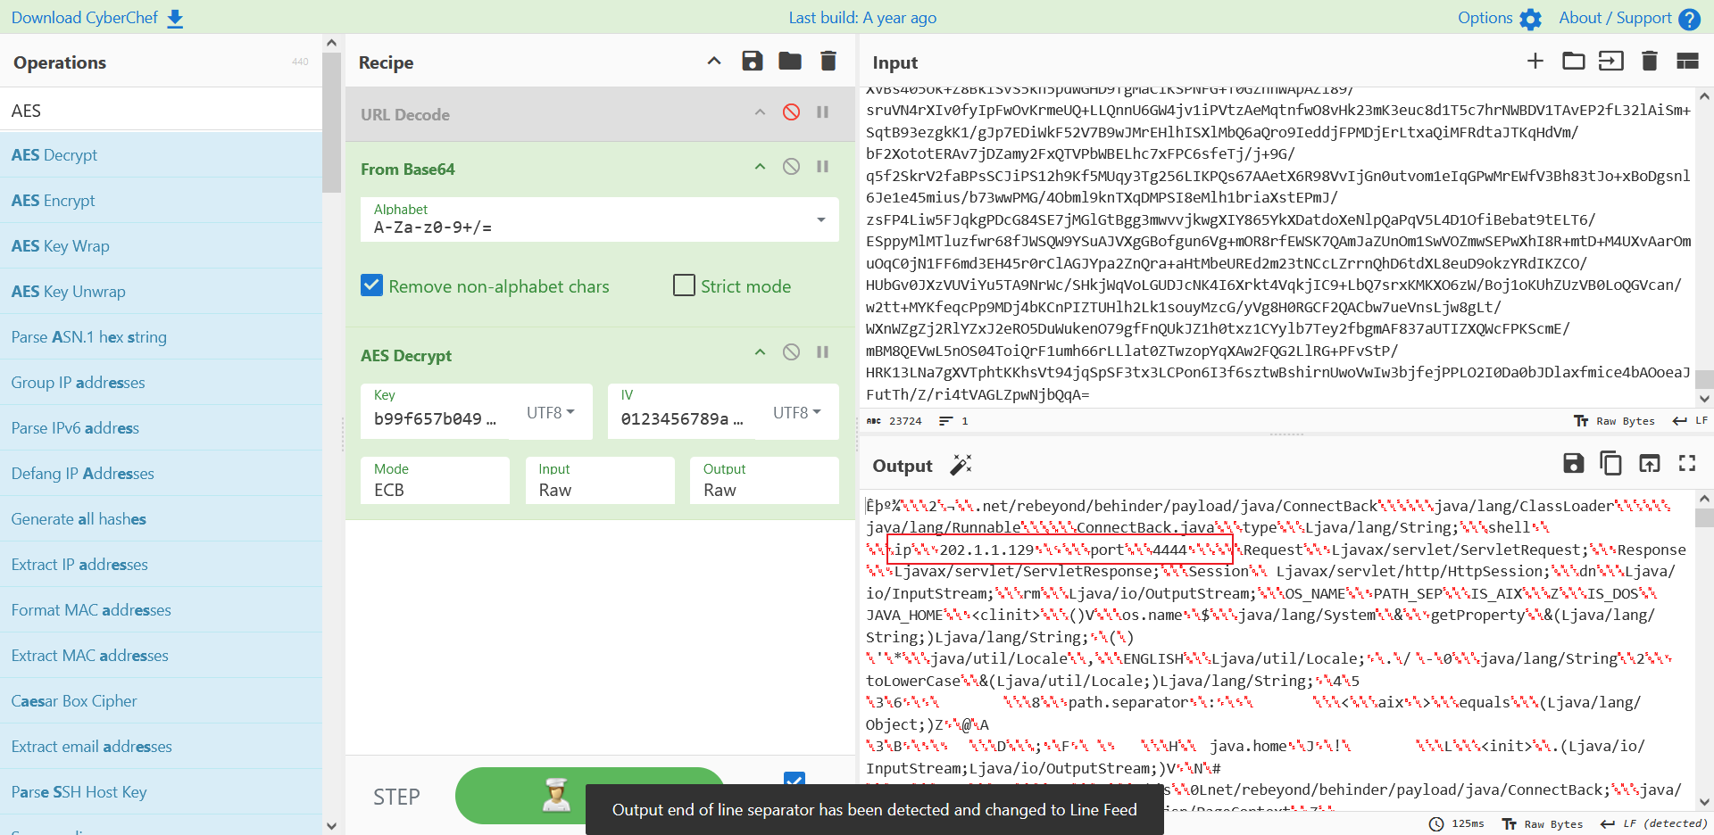Image resolution: width=1714 pixels, height=835 pixels.
Task: Collapse the URL Decode operation arguments
Action: pyautogui.click(x=760, y=112)
